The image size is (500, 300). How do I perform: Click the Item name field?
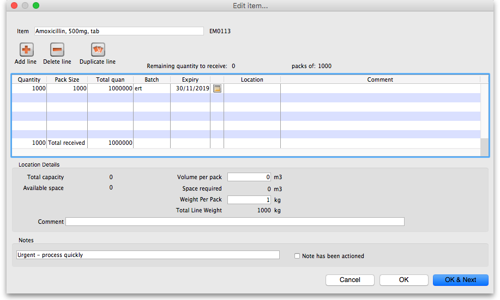click(119, 32)
